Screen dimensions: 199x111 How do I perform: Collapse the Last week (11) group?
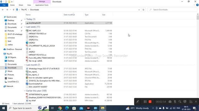pyautogui.click(x=25, y=27)
